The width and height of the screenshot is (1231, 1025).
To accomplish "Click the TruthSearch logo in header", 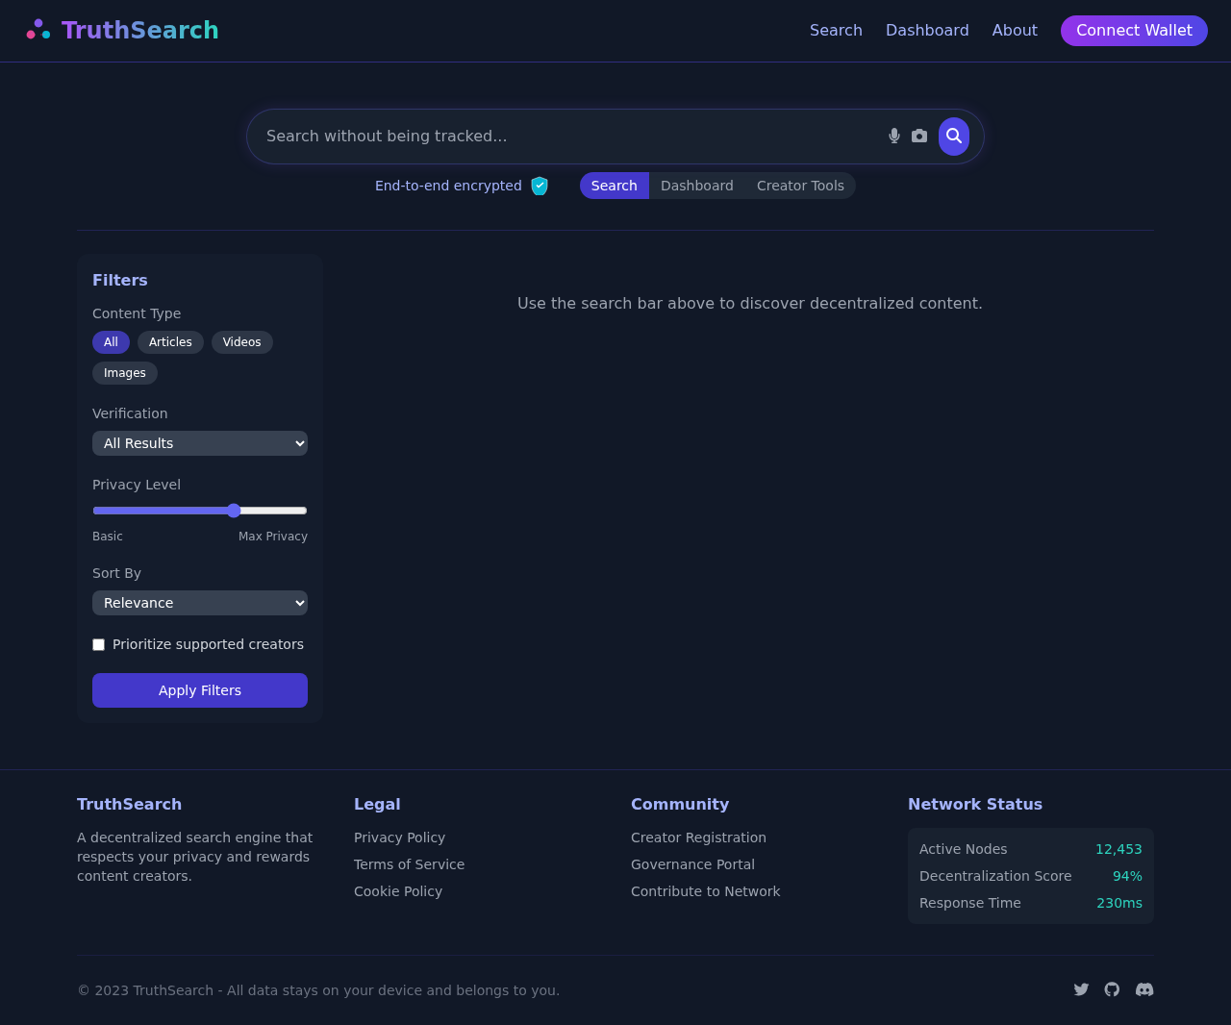I will 123,31.
